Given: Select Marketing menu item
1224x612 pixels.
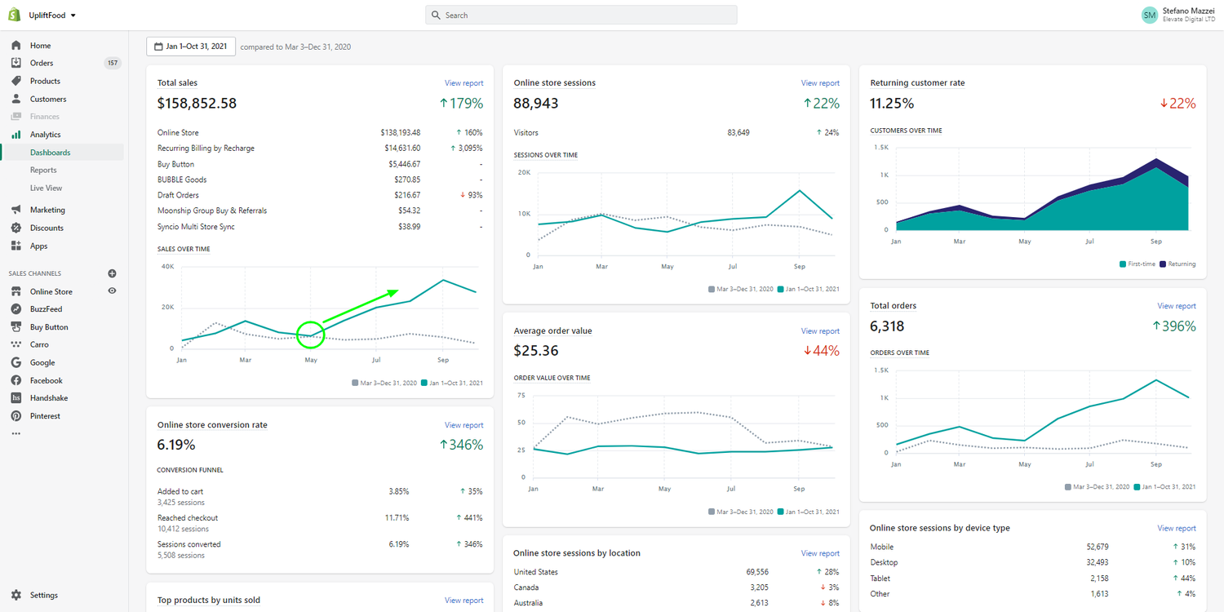Looking at the screenshot, I should [x=47, y=210].
